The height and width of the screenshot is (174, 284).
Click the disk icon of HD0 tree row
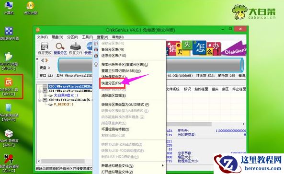pos(45,86)
